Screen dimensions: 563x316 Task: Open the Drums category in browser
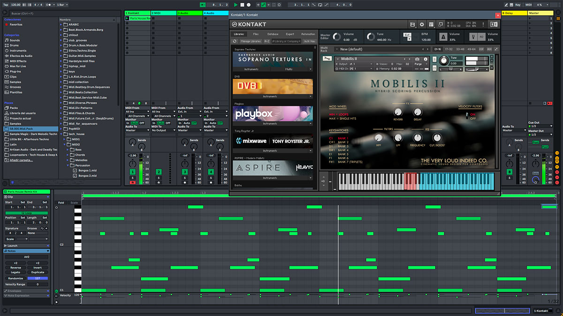point(15,45)
